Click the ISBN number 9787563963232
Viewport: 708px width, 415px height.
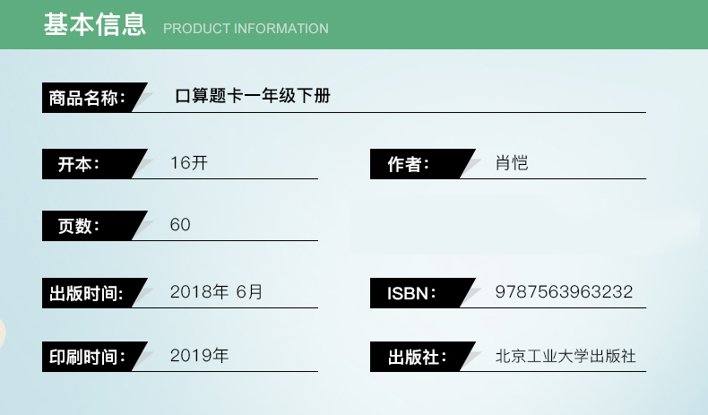564,291
